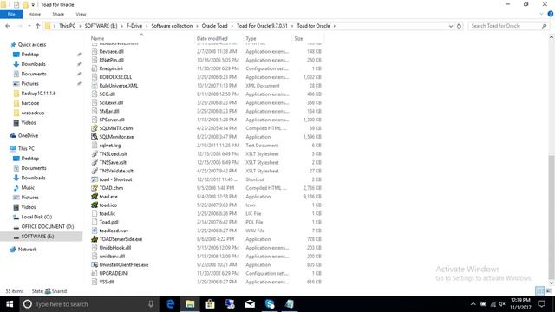This screenshot has width=555, height=312.
Task: Select TOAD.chm help file icon
Action: (x=95, y=188)
